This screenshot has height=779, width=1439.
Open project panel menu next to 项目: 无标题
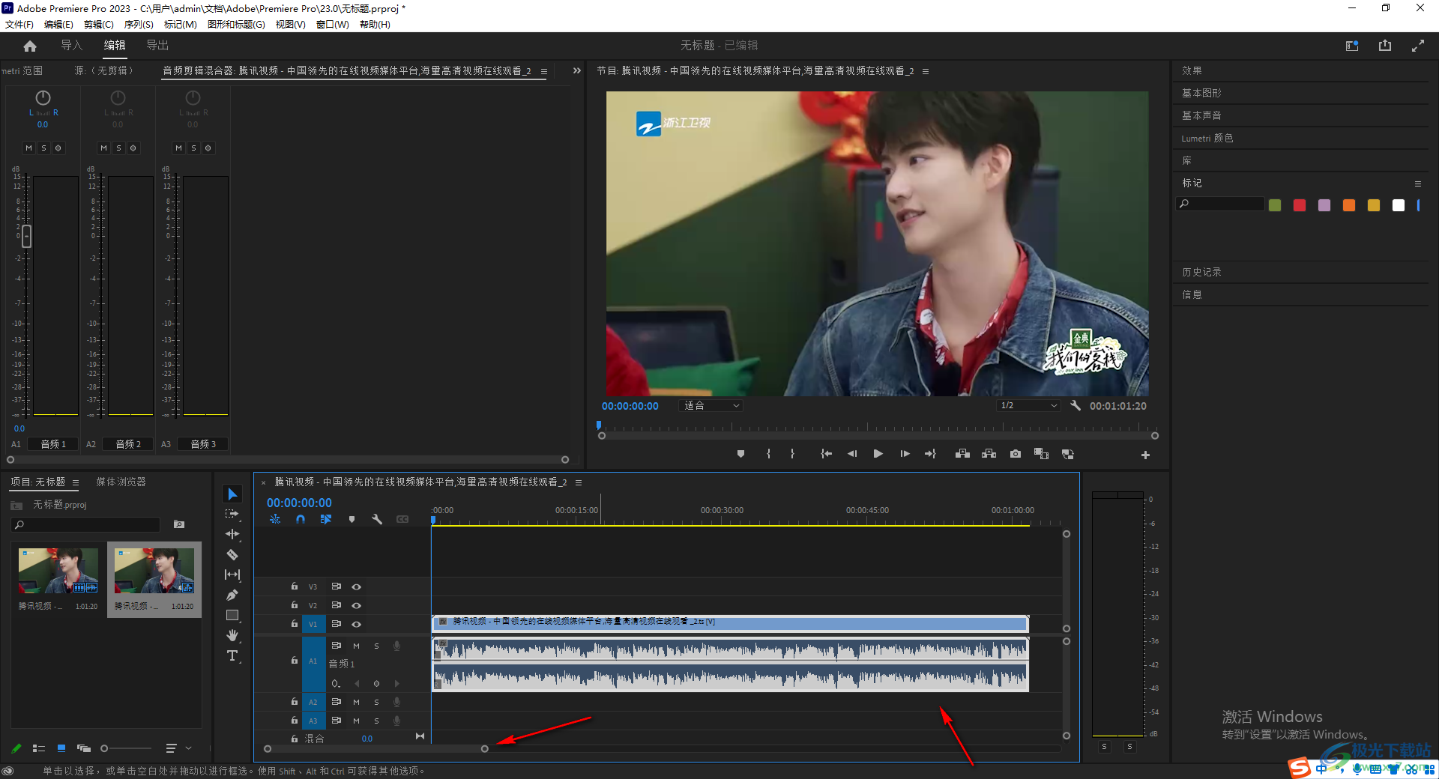[x=76, y=482]
